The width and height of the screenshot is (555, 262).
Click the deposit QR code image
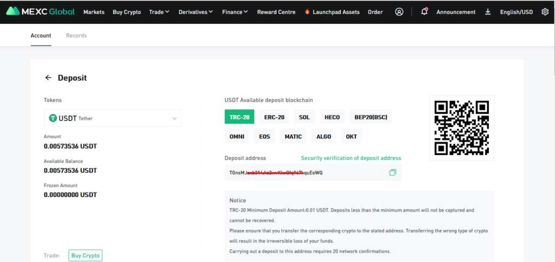tap(462, 128)
